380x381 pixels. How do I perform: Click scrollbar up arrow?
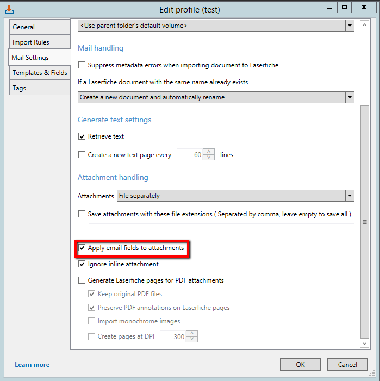pyautogui.click(x=364, y=25)
